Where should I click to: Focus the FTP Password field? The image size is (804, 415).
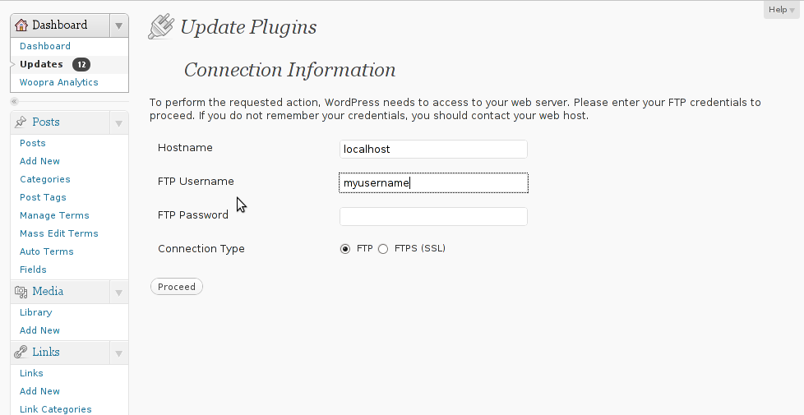pos(433,216)
